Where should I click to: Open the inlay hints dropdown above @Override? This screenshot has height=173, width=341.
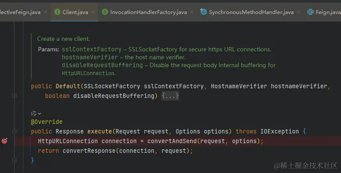tap(39, 114)
